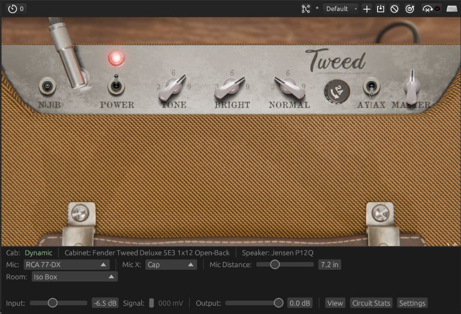Click the Speaker Jensen P12Q label
Viewport: 461px width, 314px height.
(278, 253)
